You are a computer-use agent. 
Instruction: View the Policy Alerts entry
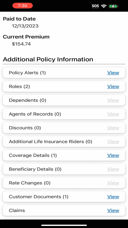point(113,73)
